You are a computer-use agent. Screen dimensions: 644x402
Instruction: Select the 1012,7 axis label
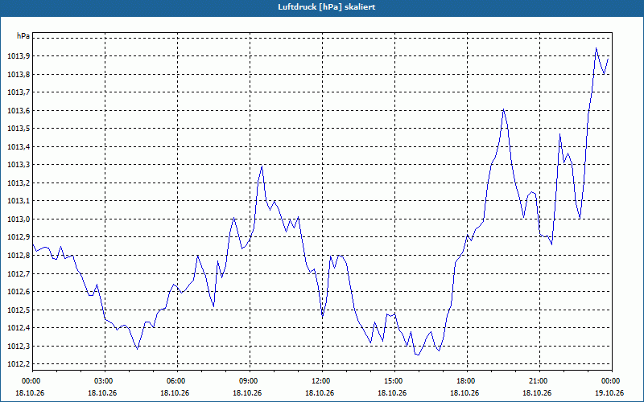coord(19,273)
